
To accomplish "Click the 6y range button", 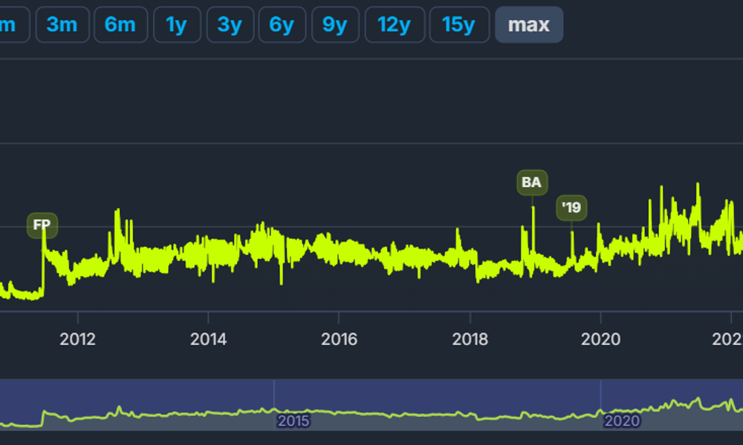I will pos(282,25).
